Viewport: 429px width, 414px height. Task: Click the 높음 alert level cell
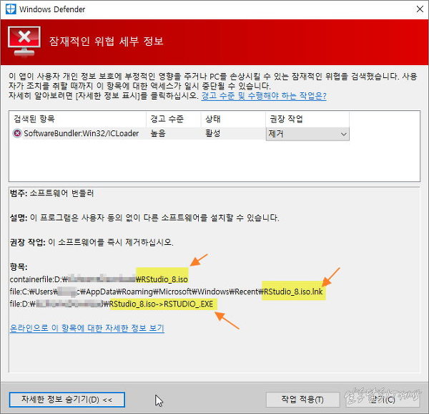(x=158, y=134)
